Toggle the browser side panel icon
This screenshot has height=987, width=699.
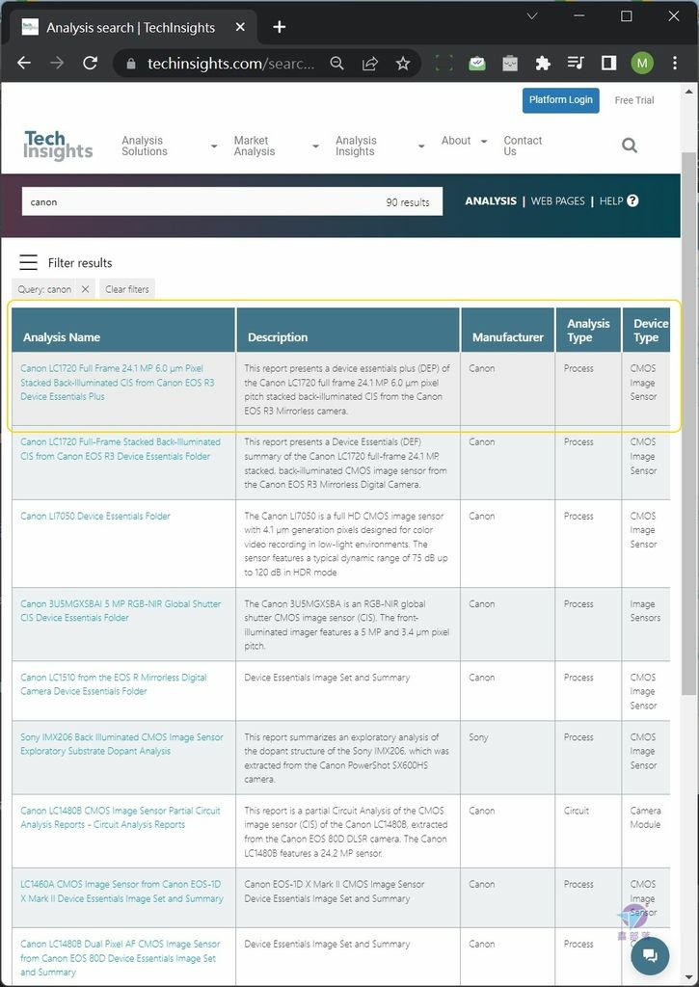point(608,63)
